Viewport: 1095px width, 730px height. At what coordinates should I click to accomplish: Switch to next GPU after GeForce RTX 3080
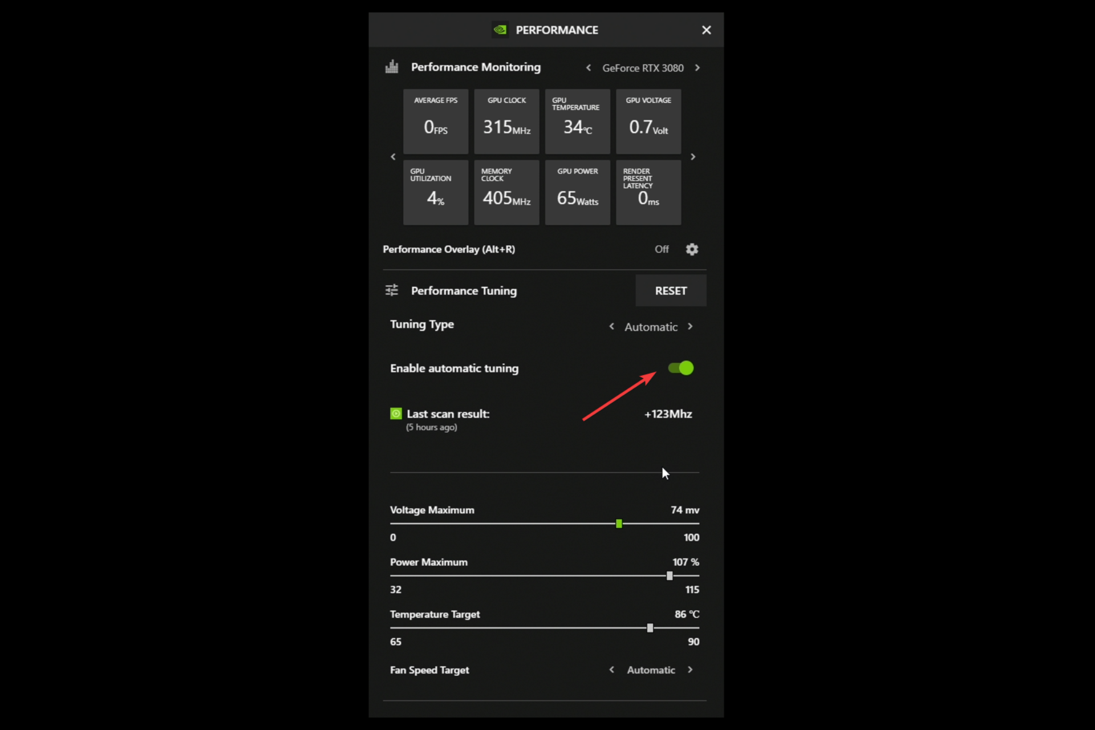[697, 68]
